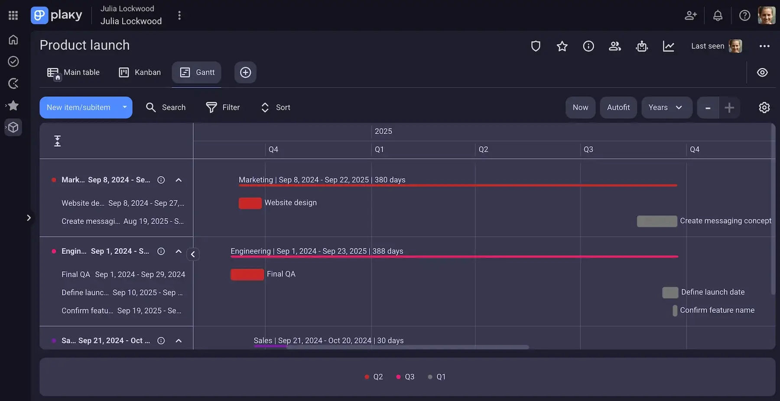This screenshot has height=401, width=780.
Task: Click the collapse all rows icon above the item list
Action: pos(57,141)
